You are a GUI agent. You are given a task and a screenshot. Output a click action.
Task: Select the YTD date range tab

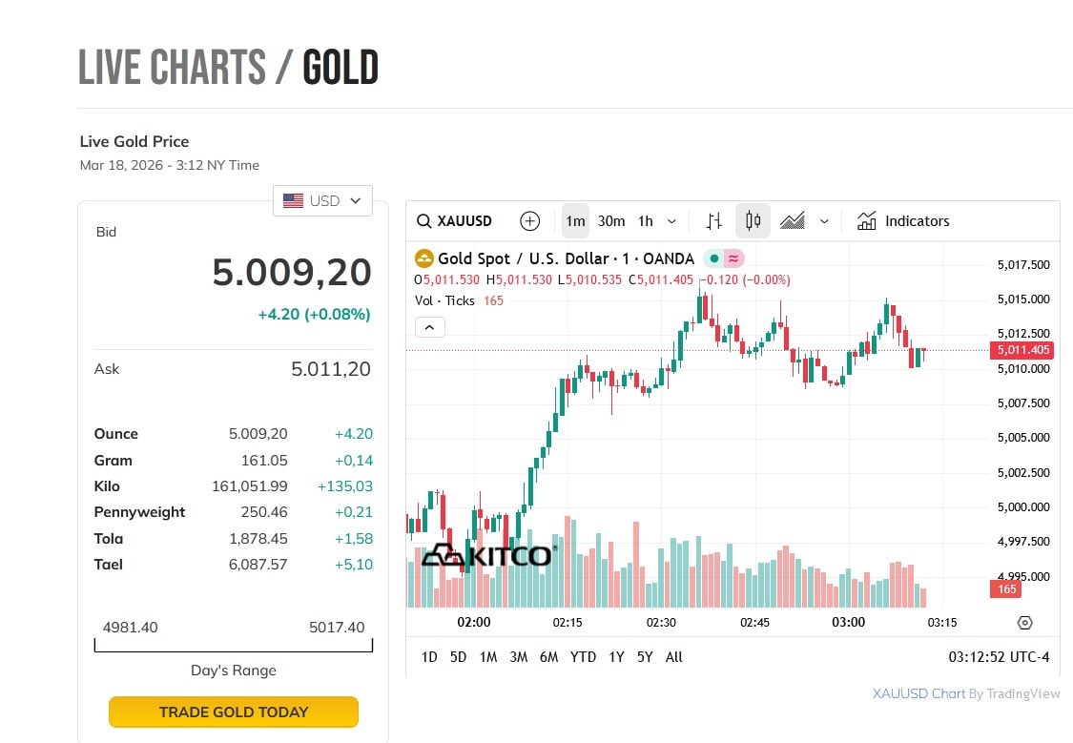(x=583, y=657)
